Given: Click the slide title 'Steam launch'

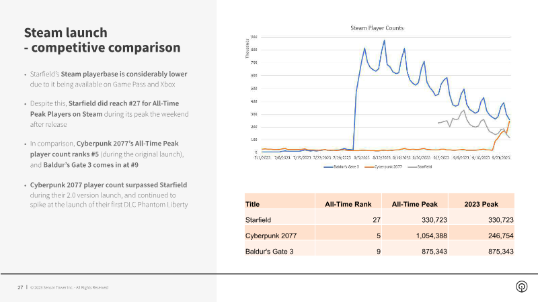Looking at the screenshot, I should click(65, 33).
